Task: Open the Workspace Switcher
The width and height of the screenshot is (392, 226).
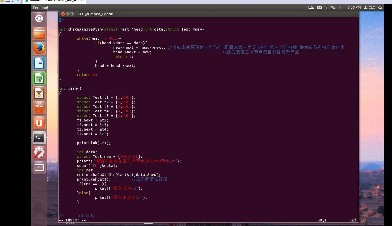Action: 39,167
